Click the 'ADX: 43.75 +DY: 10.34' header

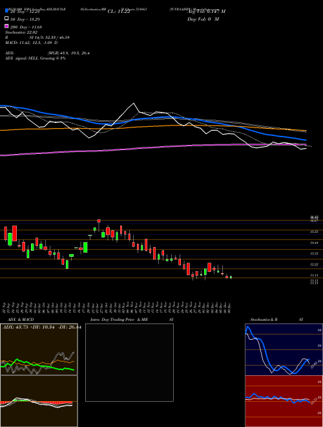click(x=42, y=327)
